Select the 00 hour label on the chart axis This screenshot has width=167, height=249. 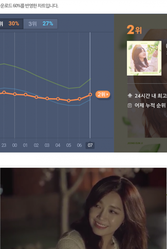[15, 145]
